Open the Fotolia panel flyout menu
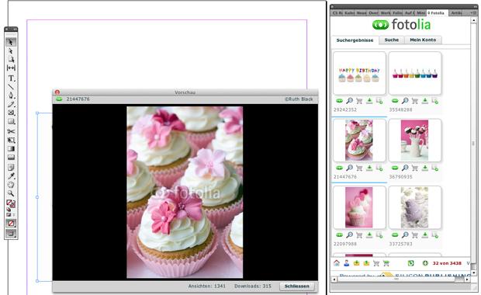Image resolution: width=481 pixels, height=295 pixels. (472, 13)
